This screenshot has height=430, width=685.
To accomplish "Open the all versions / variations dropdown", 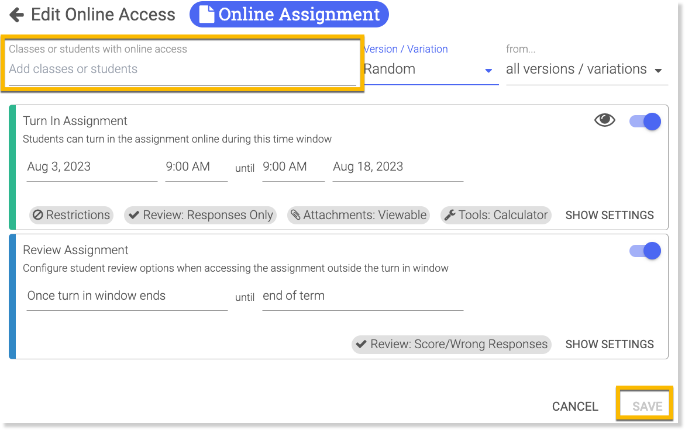I will (586, 70).
